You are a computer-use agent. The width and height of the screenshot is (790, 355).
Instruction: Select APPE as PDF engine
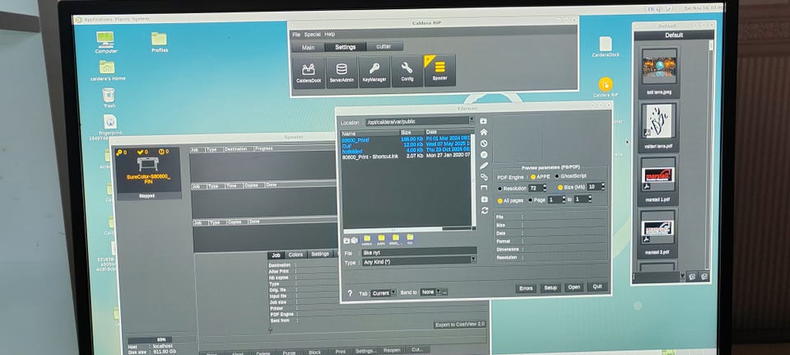534,176
